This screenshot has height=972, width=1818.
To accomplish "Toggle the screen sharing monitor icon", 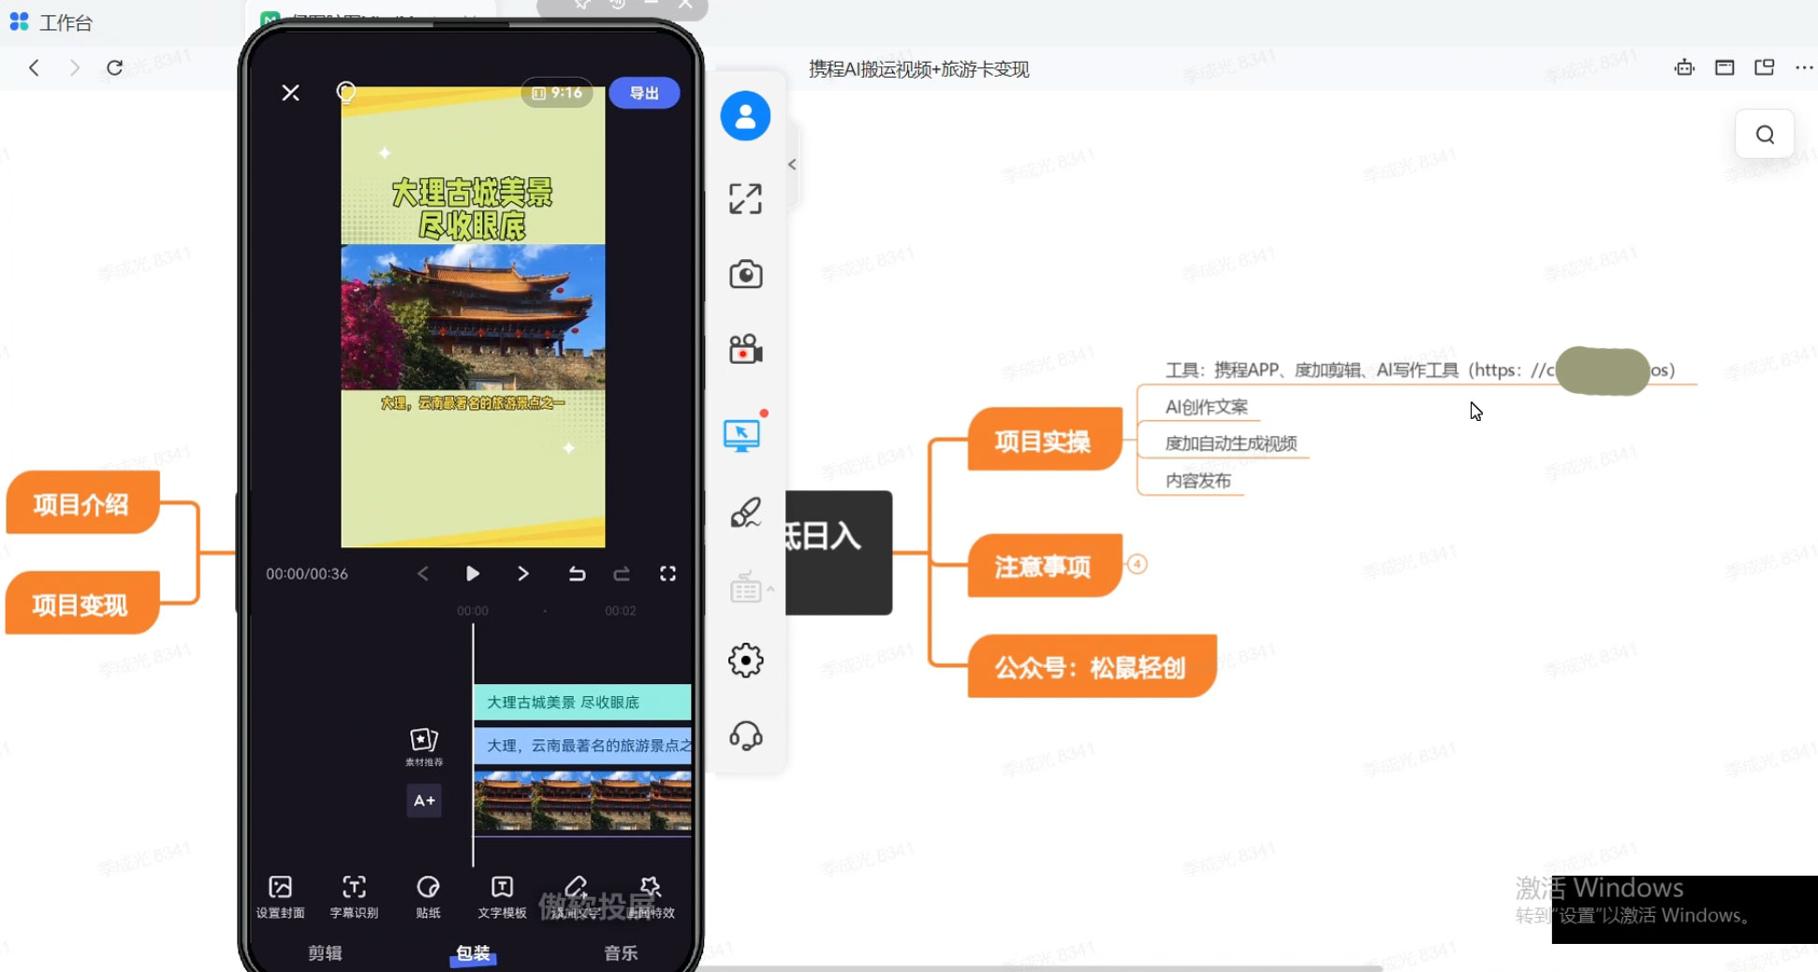I will point(741,433).
